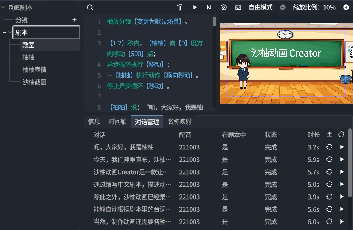This screenshot has height=230, width=353.
Task: Click the 沙柚动画 Creator blackboard in preview
Action: click(x=287, y=53)
